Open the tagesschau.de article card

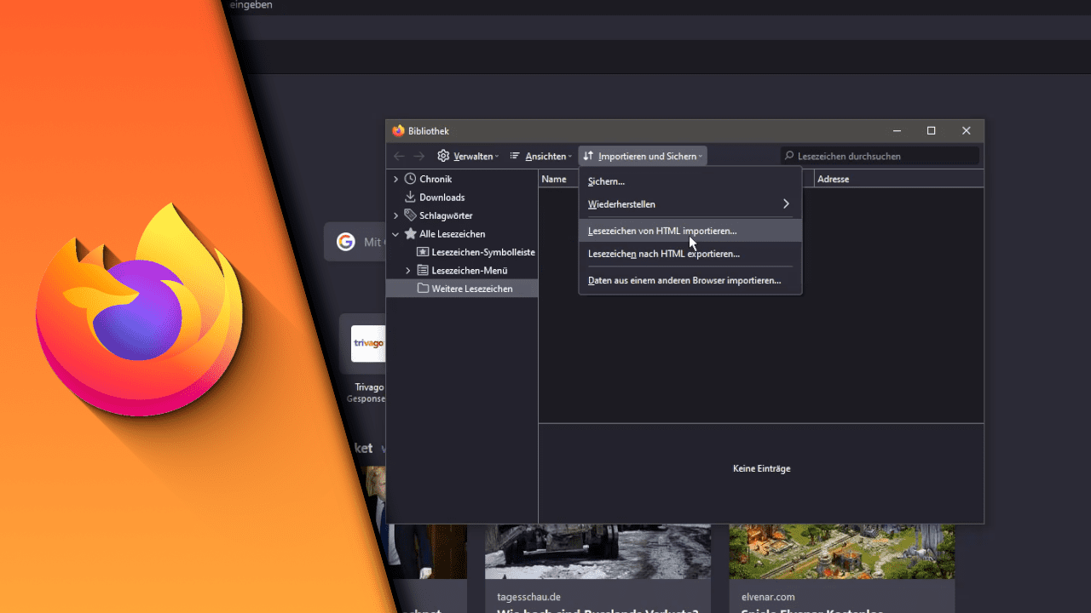tap(597, 569)
